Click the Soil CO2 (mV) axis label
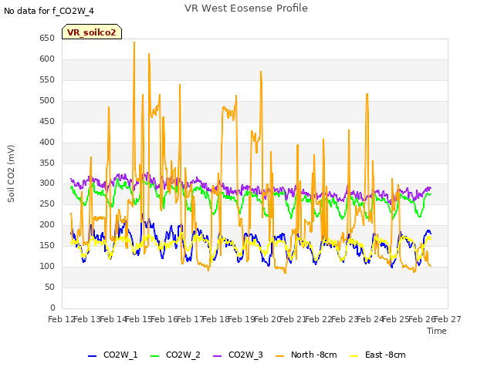 11,173
